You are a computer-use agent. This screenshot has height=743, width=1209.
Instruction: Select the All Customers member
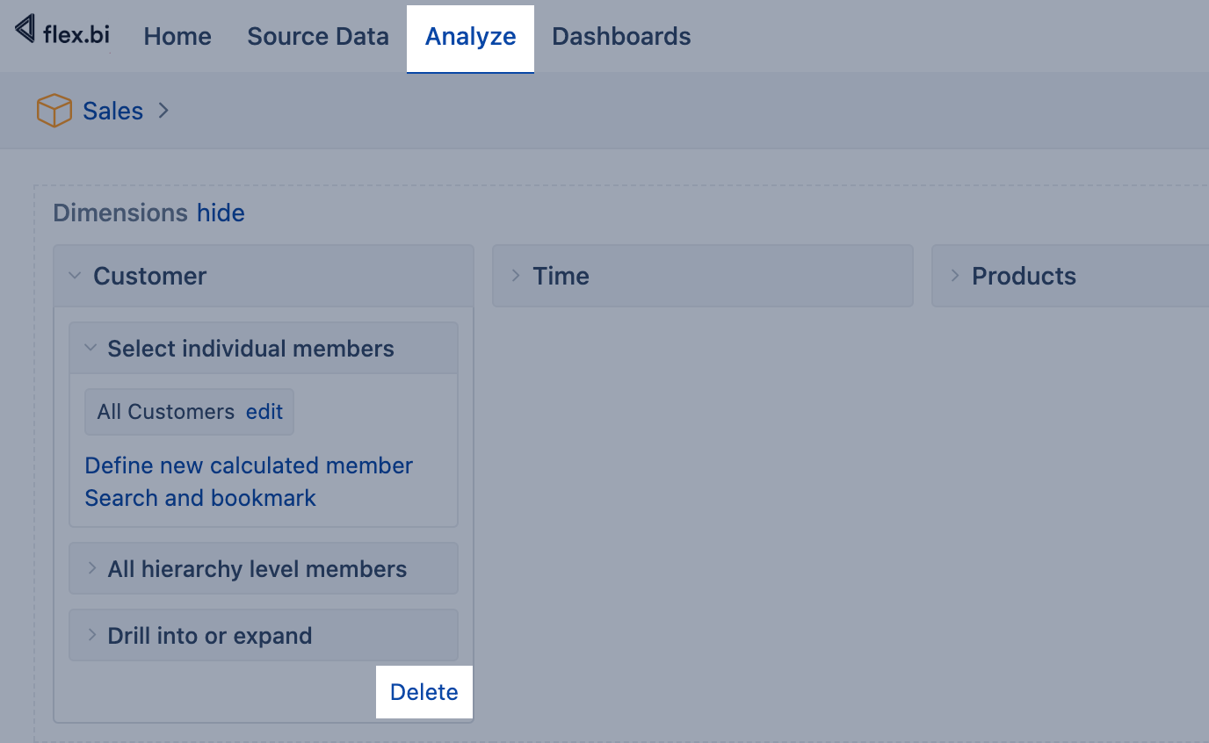[x=165, y=412]
